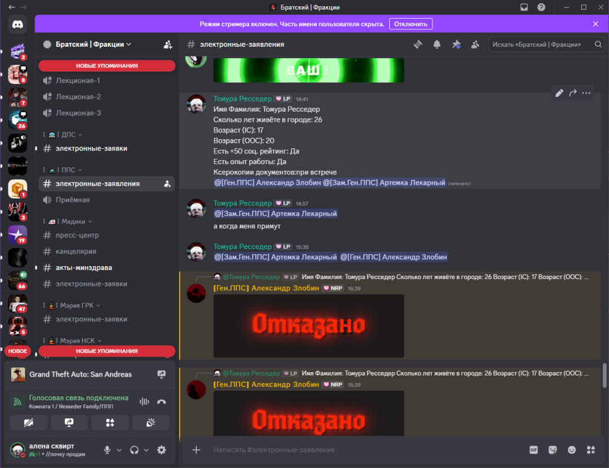This screenshot has height=468, width=609.
Task: Click the Отключить streamer mode button
Action: coord(411,24)
